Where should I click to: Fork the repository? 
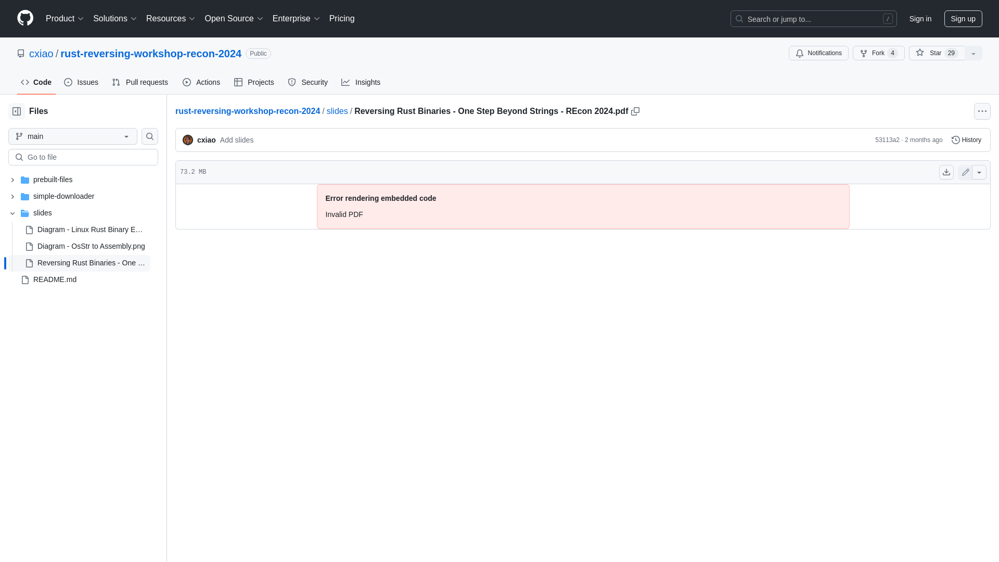click(878, 53)
